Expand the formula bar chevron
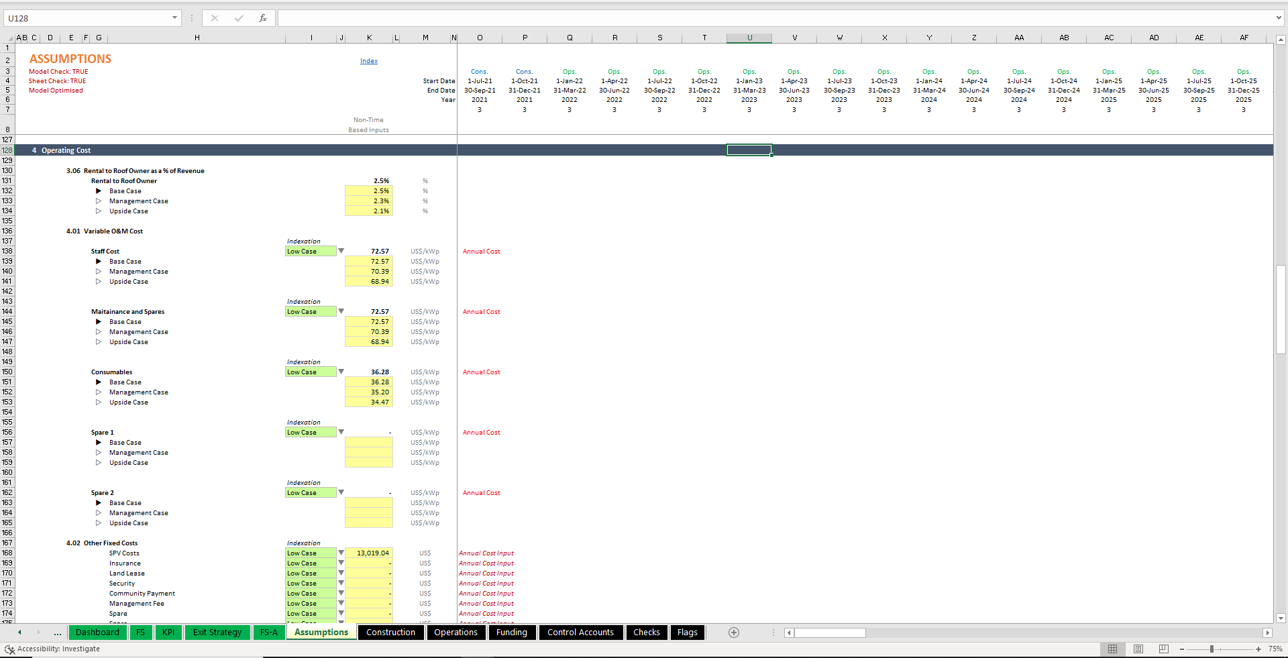The width and height of the screenshot is (1288, 658). point(1279,18)
